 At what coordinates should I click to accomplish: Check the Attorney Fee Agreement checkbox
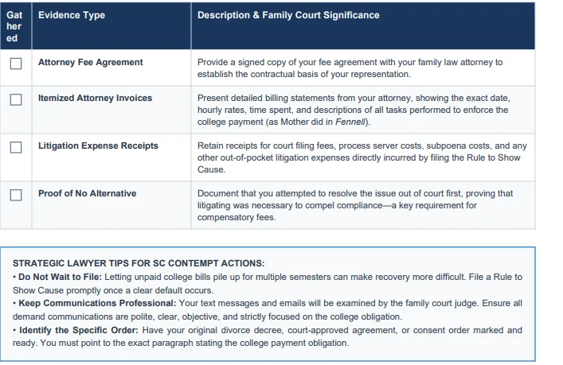(16, 64)
